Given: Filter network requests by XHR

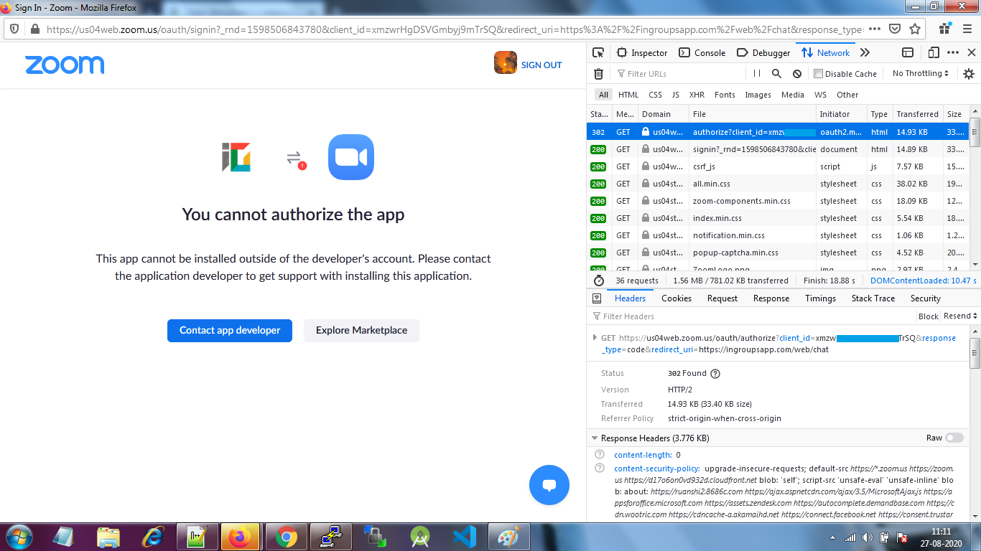Looking at the screenshot, I should 697,95.
